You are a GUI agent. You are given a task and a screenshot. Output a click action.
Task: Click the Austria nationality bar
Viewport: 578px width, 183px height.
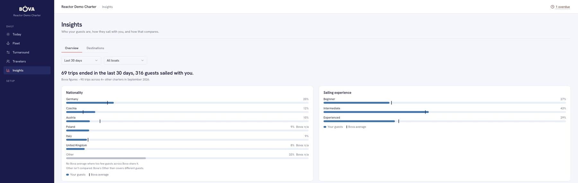pos(78,121)
